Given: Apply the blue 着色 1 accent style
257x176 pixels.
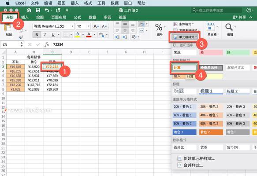Looking at the screenshot, I should click(185, 132).
